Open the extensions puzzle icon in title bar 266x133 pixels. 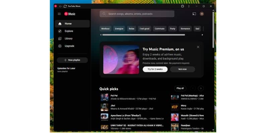coord(183,6)
